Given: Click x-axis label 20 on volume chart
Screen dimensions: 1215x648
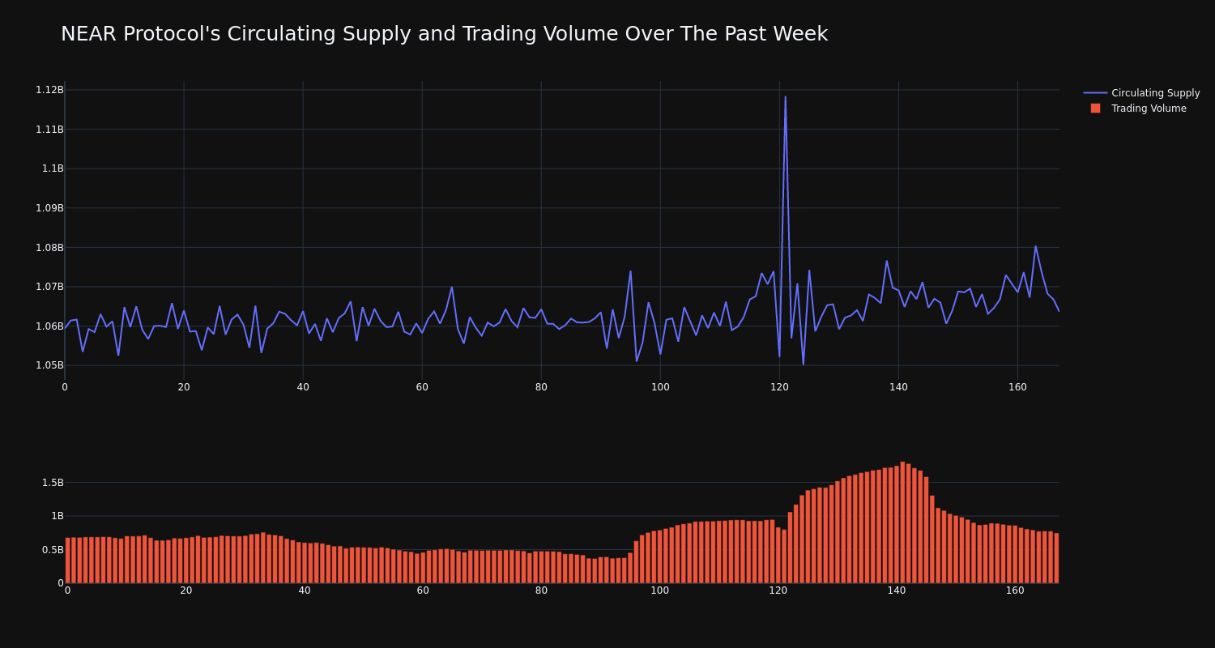Looking at the screenshot, I should pos(186,590).
